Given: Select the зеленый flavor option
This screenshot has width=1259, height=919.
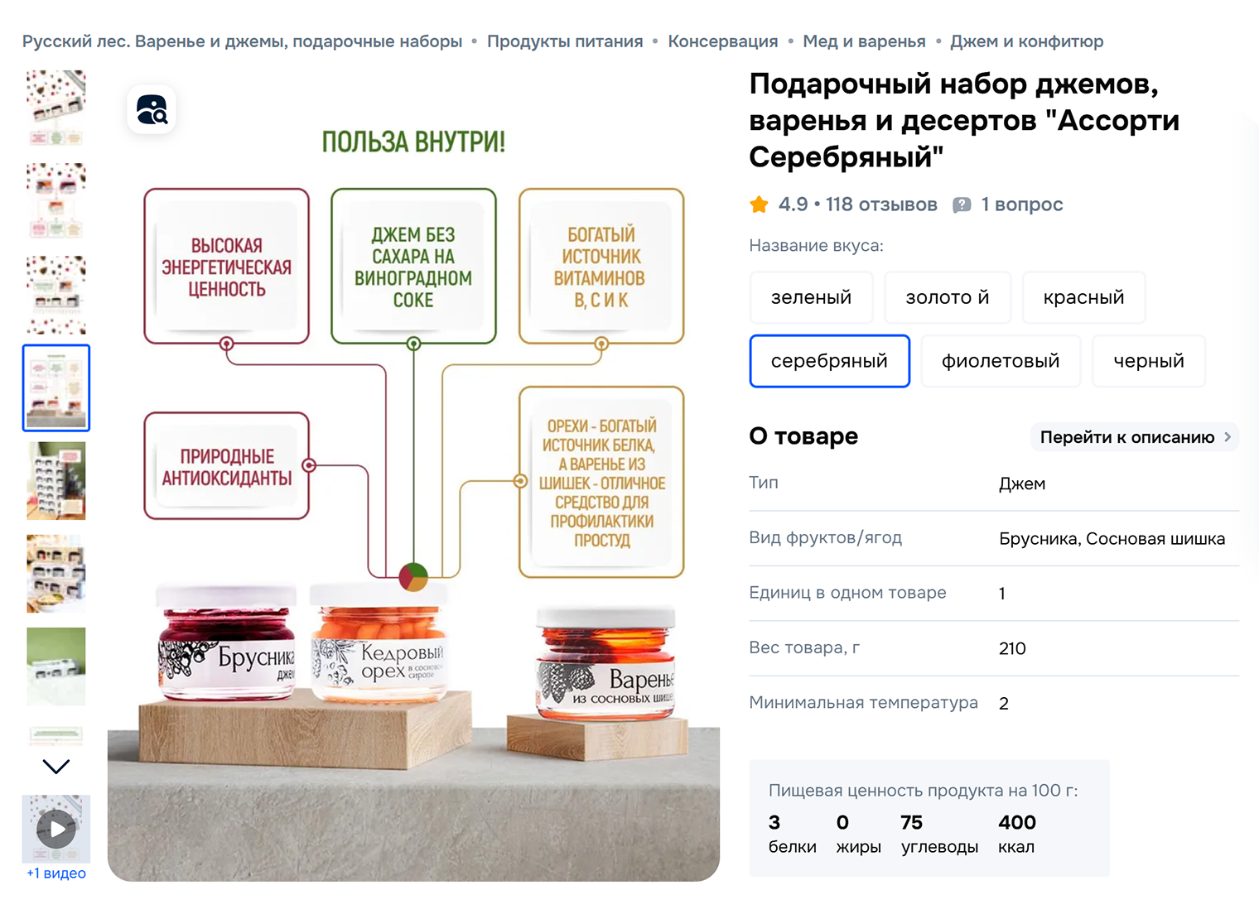Looking at the screenshot, I should [x=811, y=297].
